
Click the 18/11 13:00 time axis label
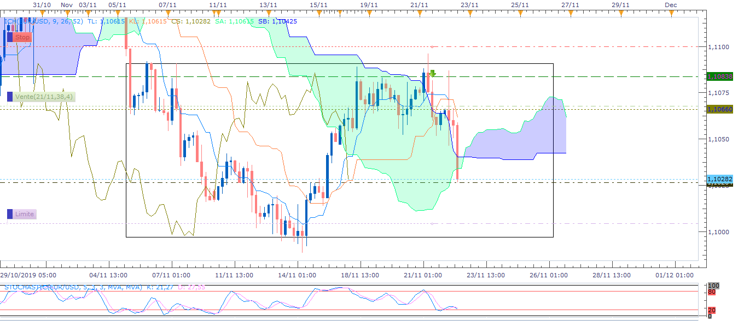[x=360, y=275]
